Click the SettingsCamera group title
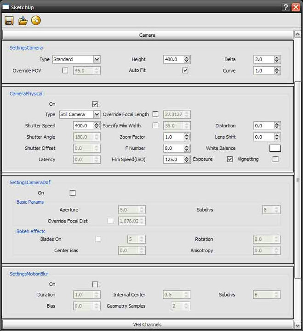Viewport: 303px width, 331px height. point(26,48)
